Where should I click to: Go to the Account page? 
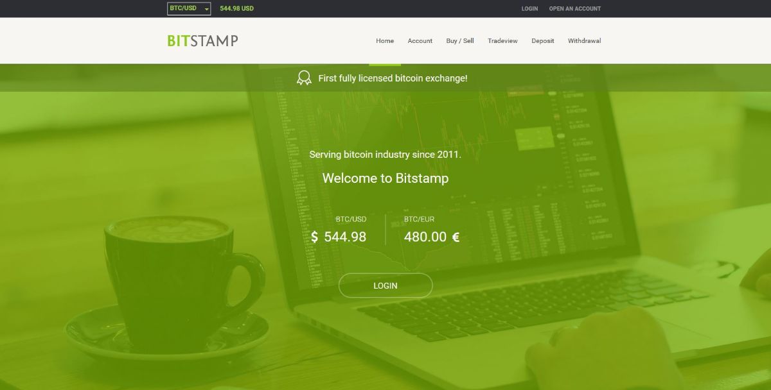coord(420,41)
